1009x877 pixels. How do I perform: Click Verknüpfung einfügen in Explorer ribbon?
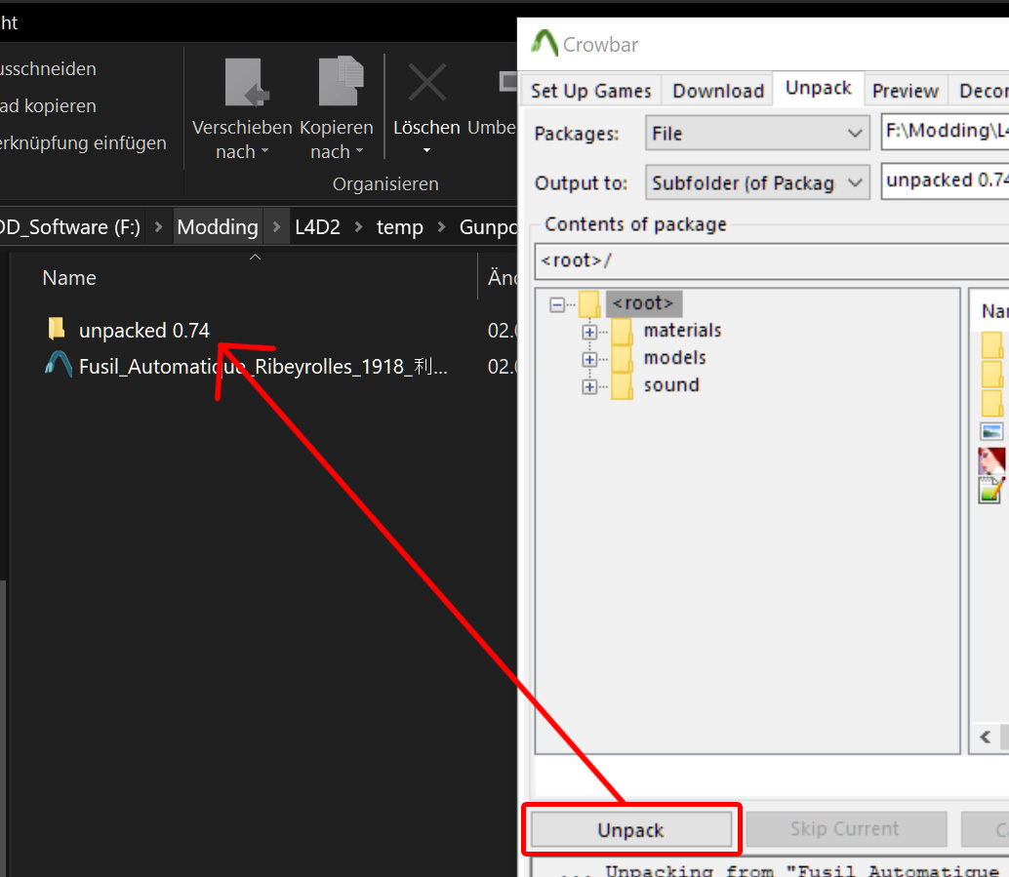82,142
